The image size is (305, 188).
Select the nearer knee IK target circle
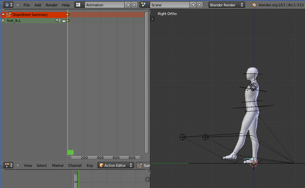click(205, 137)
